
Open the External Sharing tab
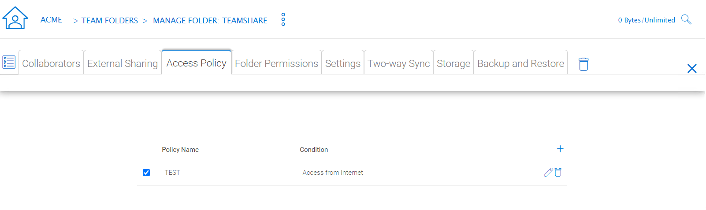[x=123, y=63]
